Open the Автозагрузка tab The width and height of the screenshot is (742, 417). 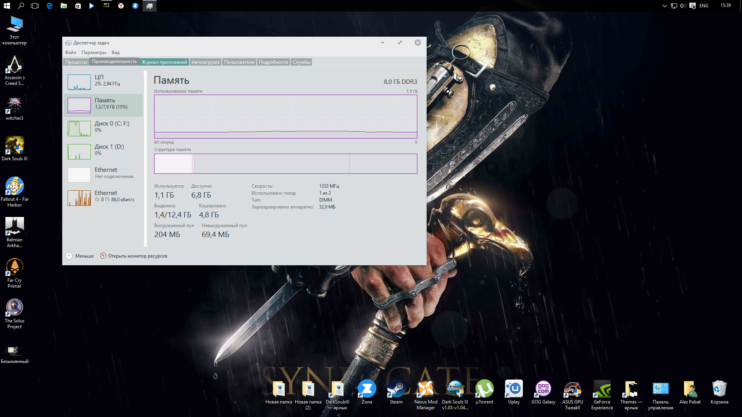(205, 62)
